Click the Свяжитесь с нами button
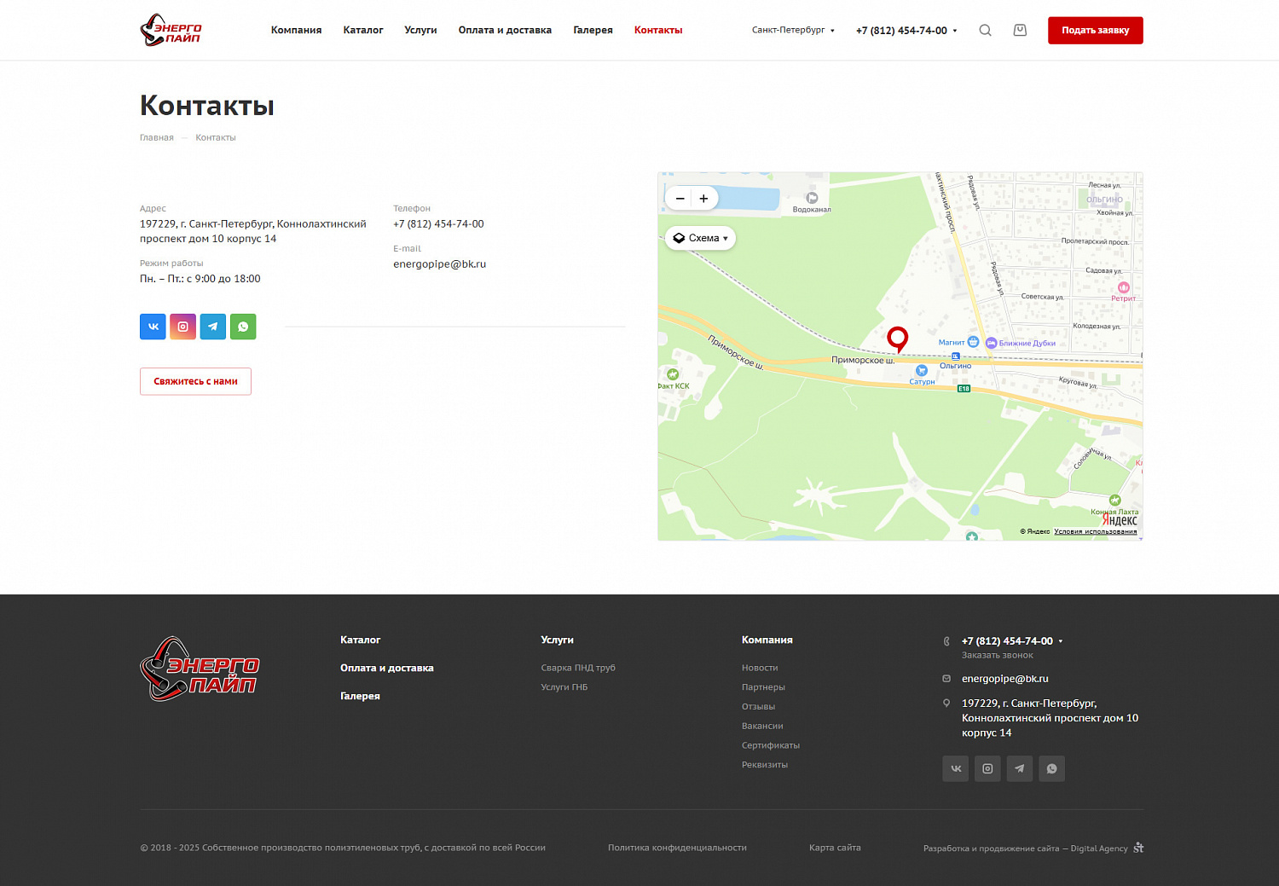This screenshot has height=886, width=1279. 195,381
